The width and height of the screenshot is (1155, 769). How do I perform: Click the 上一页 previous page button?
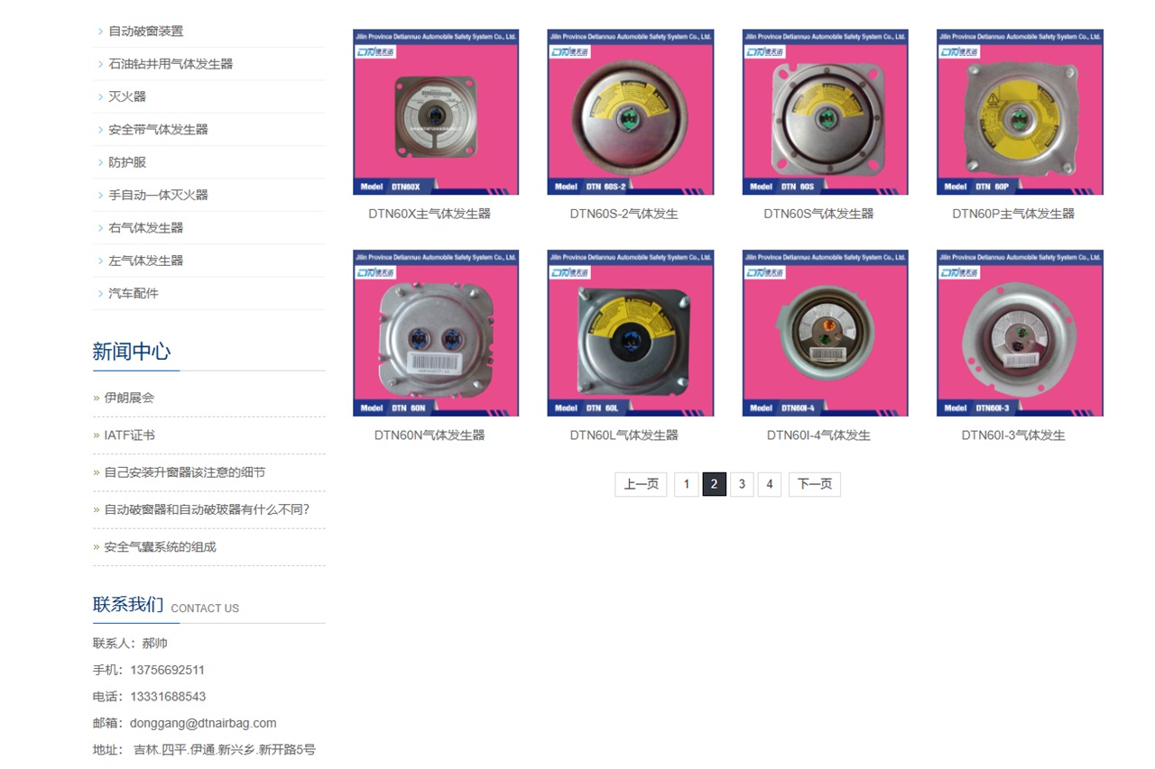(x=641, y=484)
